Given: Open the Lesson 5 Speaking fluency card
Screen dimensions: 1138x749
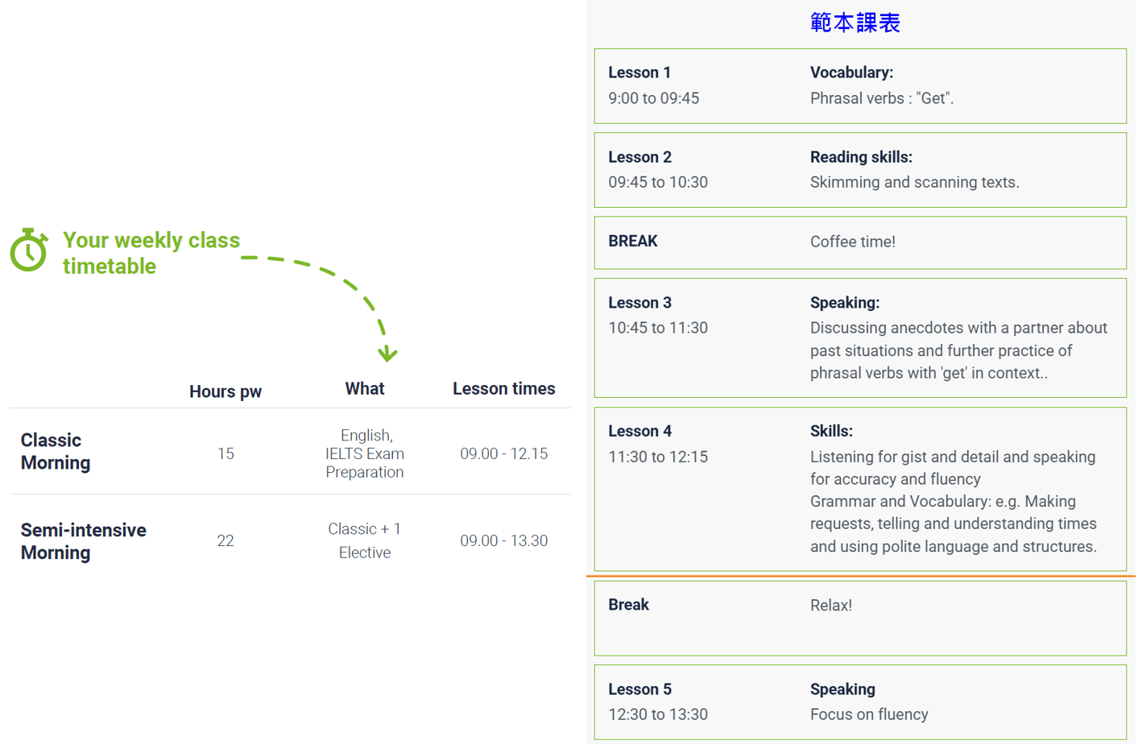Looking at the screenshot, I should (859, 701).
